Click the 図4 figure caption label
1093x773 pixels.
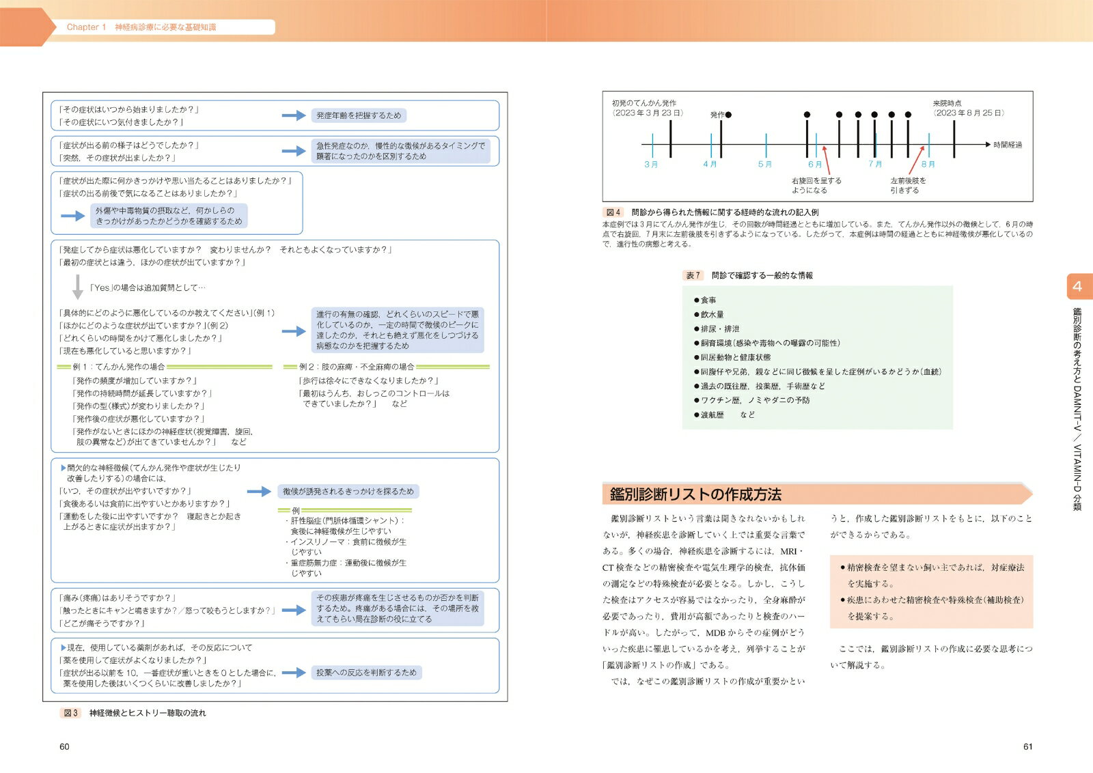[613, 212]
